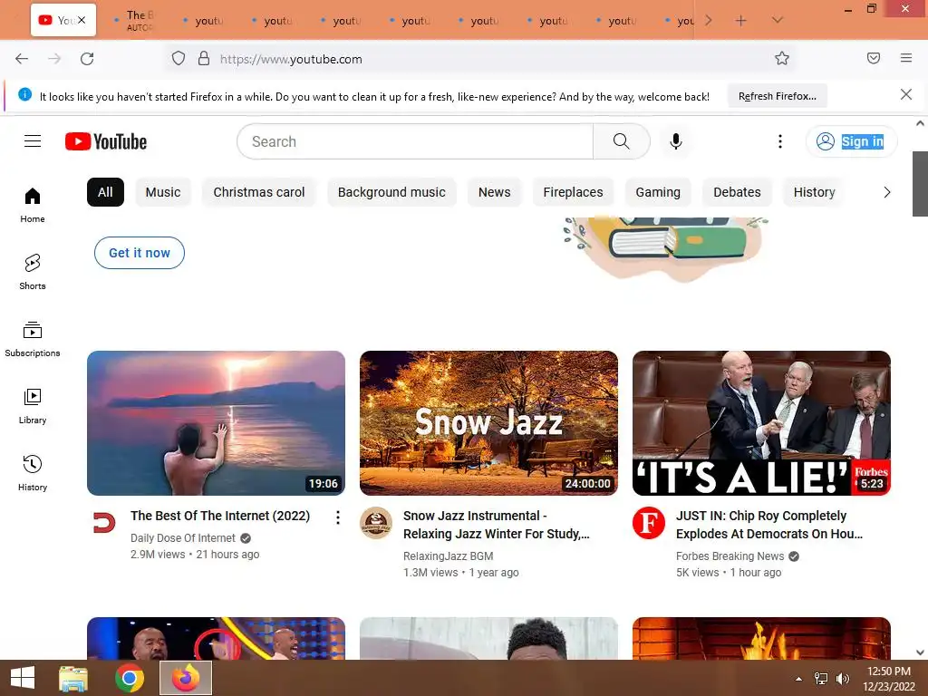Reload the page with the refresh icon

[x=87, y=59]
